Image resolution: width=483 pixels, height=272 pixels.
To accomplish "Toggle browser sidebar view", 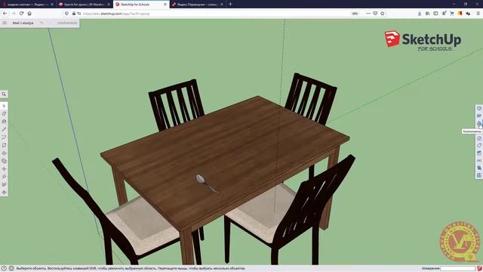I will point(435,14).
